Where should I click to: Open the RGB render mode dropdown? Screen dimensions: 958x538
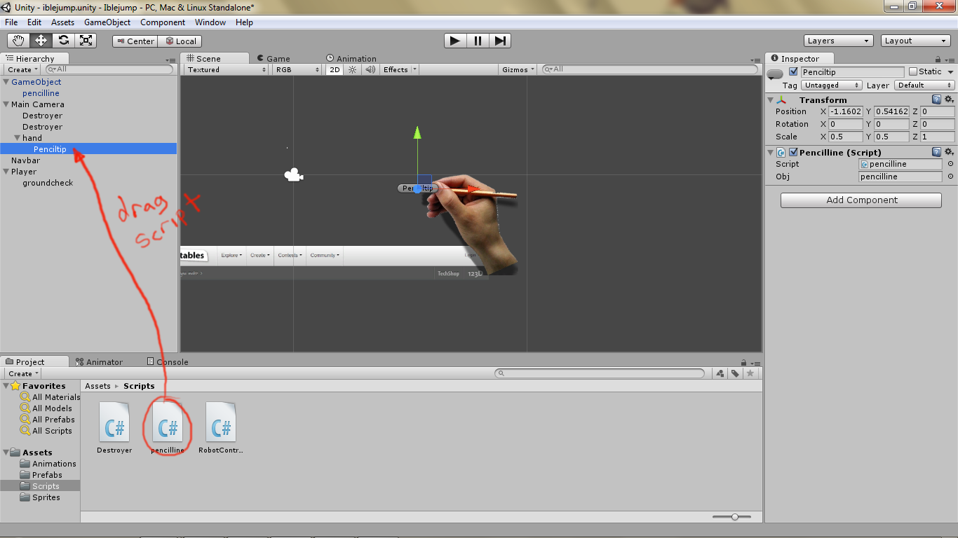click(298, 69)
